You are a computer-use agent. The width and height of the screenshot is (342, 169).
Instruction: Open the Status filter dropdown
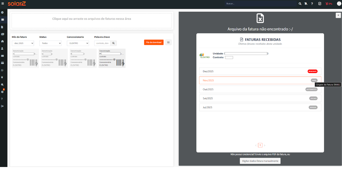click(x=50, y=43)
